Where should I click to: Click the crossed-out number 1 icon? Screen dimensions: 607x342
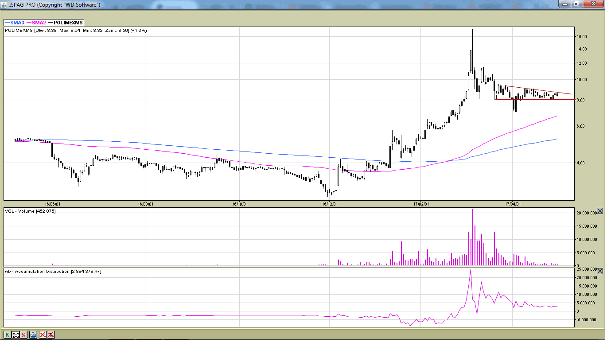coord(51,335)
